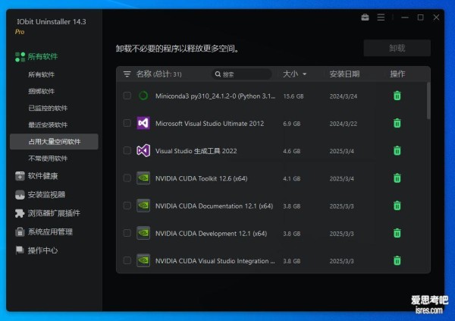The height and width of the screenshot is (321, 455).
Task: Click the Visual Studio 生成工具 2022 logo
Action: coord(143,151)
